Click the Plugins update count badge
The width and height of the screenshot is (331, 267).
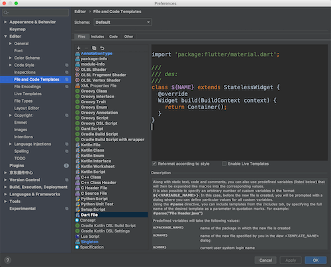tap(66, 166)
